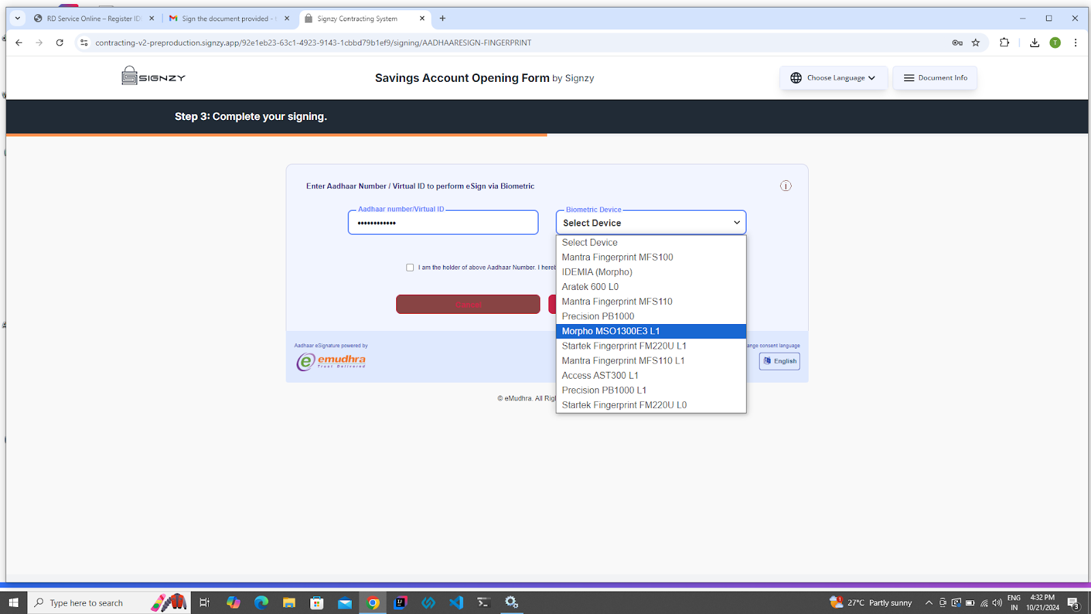Open the Windows Start menu

point(14,602)
